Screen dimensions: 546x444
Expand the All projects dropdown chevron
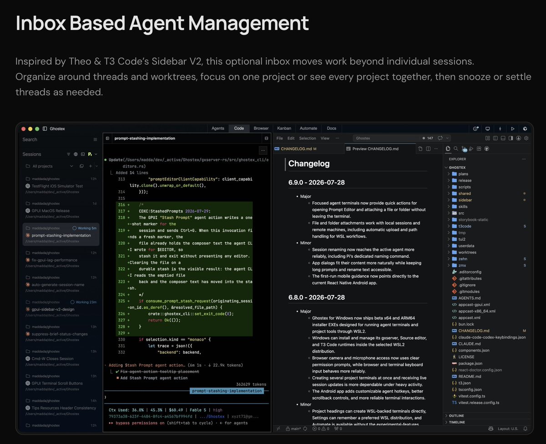click(71, 166)
